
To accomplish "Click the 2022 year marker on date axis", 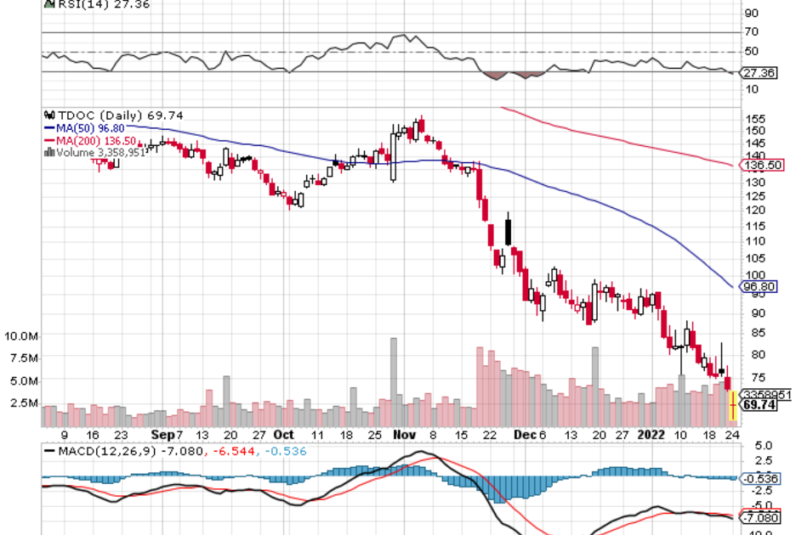I will click(650, 434).
